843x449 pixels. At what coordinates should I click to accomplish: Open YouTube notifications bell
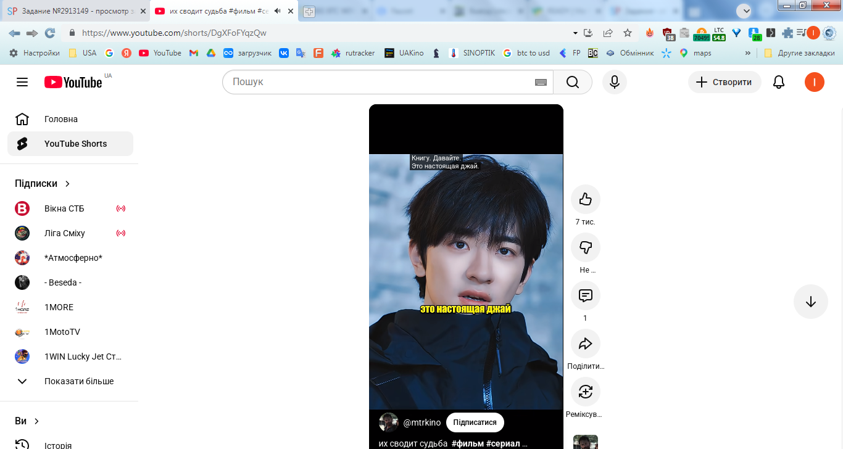pyautogui.click(x=779, y=82)
